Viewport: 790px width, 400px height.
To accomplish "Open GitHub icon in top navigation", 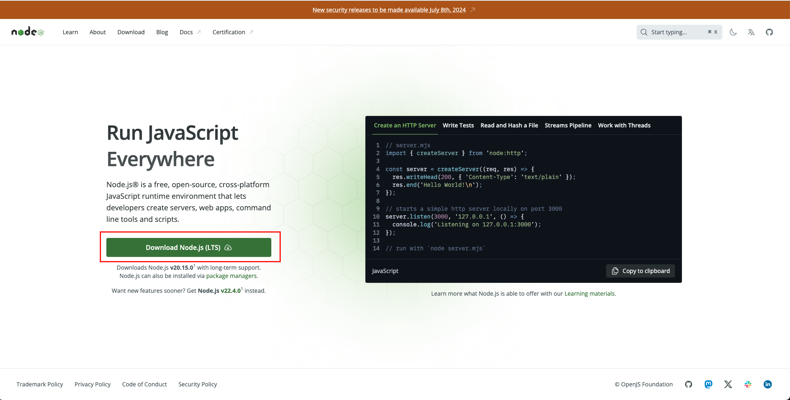I will (769, 32).
